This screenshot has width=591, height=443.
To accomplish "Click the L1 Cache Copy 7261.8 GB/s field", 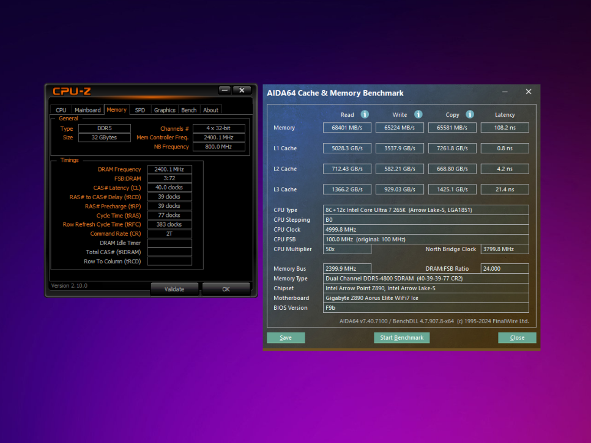I will click(x=452, y=148).
